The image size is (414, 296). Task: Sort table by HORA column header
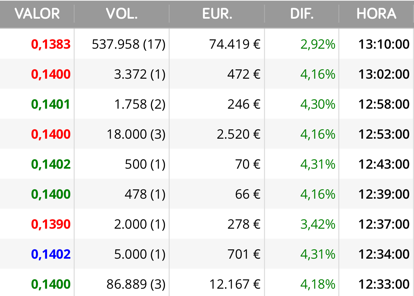(376, 14)
